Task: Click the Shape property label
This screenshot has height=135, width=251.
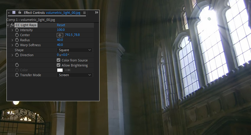Action: click(19, 50)
